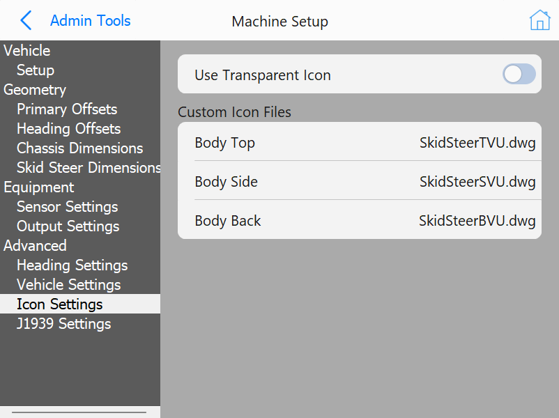Open Output Settings page
Screen dimensions: 559x418
click(68, 226)
